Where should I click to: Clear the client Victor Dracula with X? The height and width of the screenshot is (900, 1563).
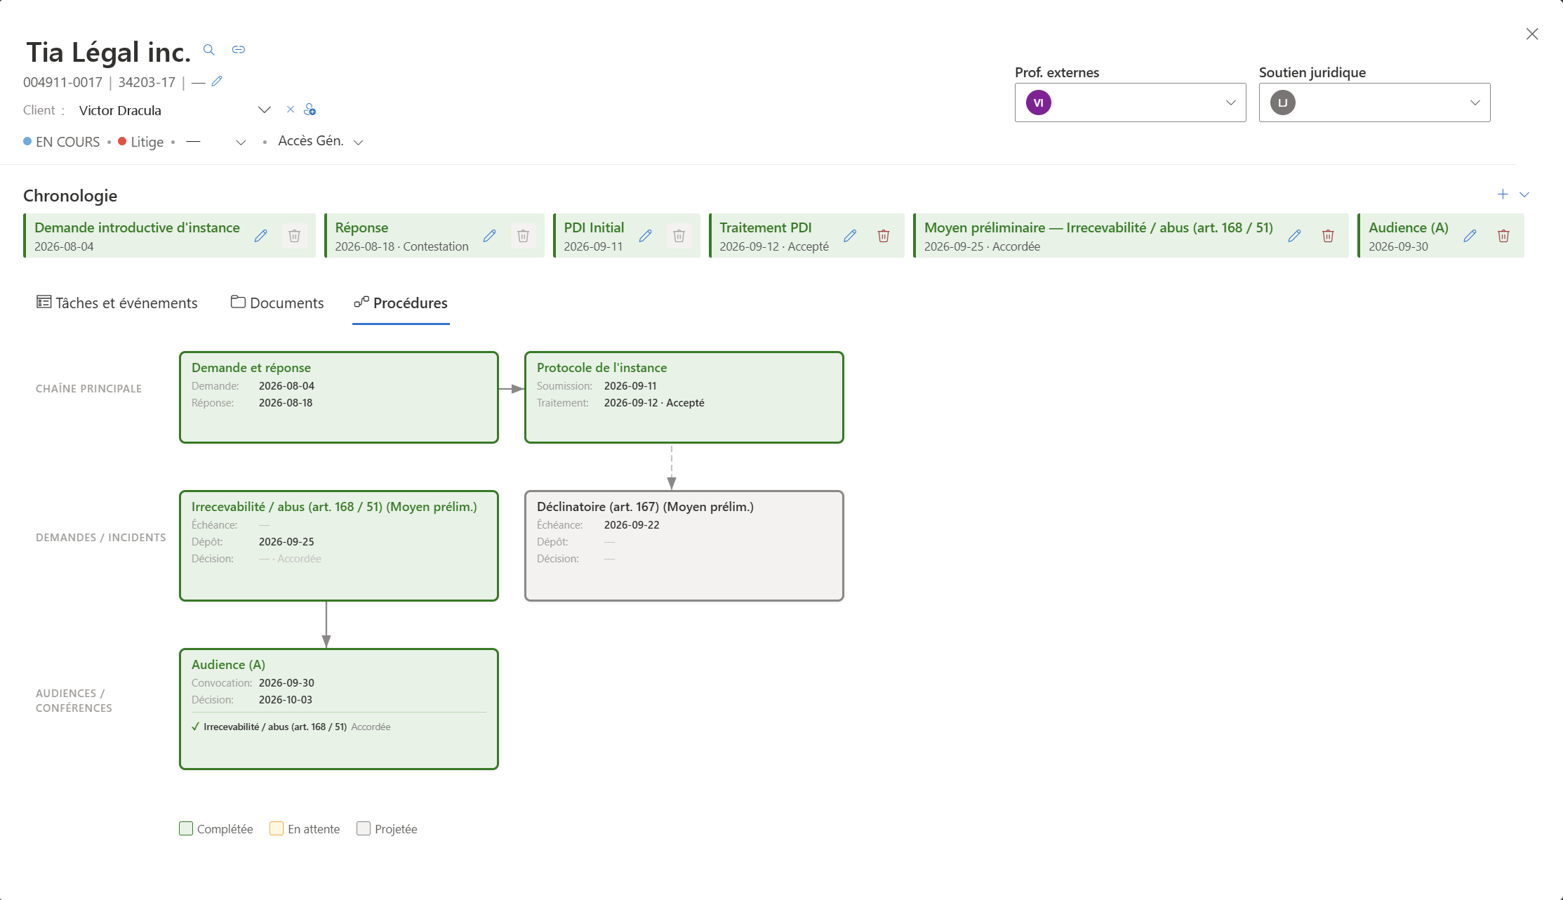tap(291, 110)
